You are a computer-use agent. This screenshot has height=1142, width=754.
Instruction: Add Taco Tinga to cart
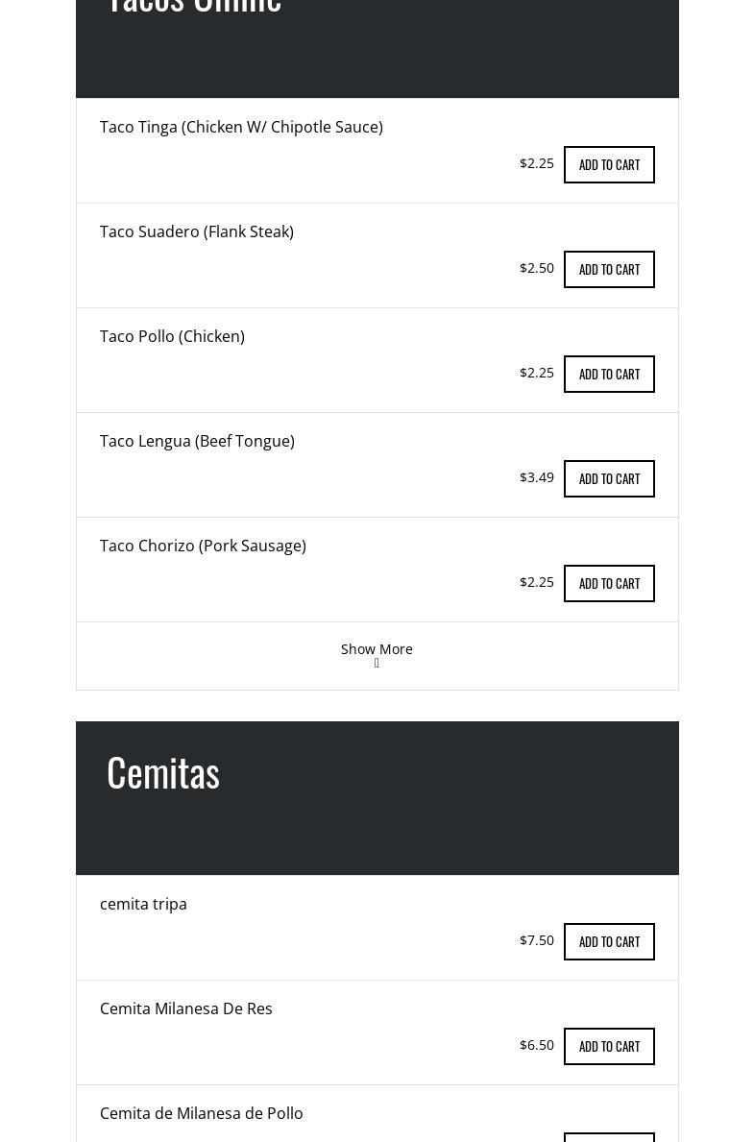coord(609,164)
